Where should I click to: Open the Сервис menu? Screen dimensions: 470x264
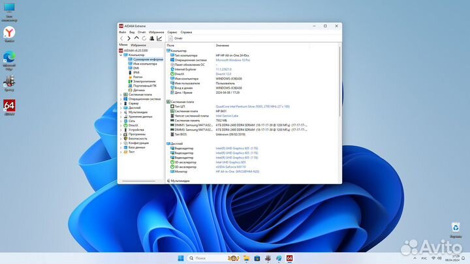(172, 32)
